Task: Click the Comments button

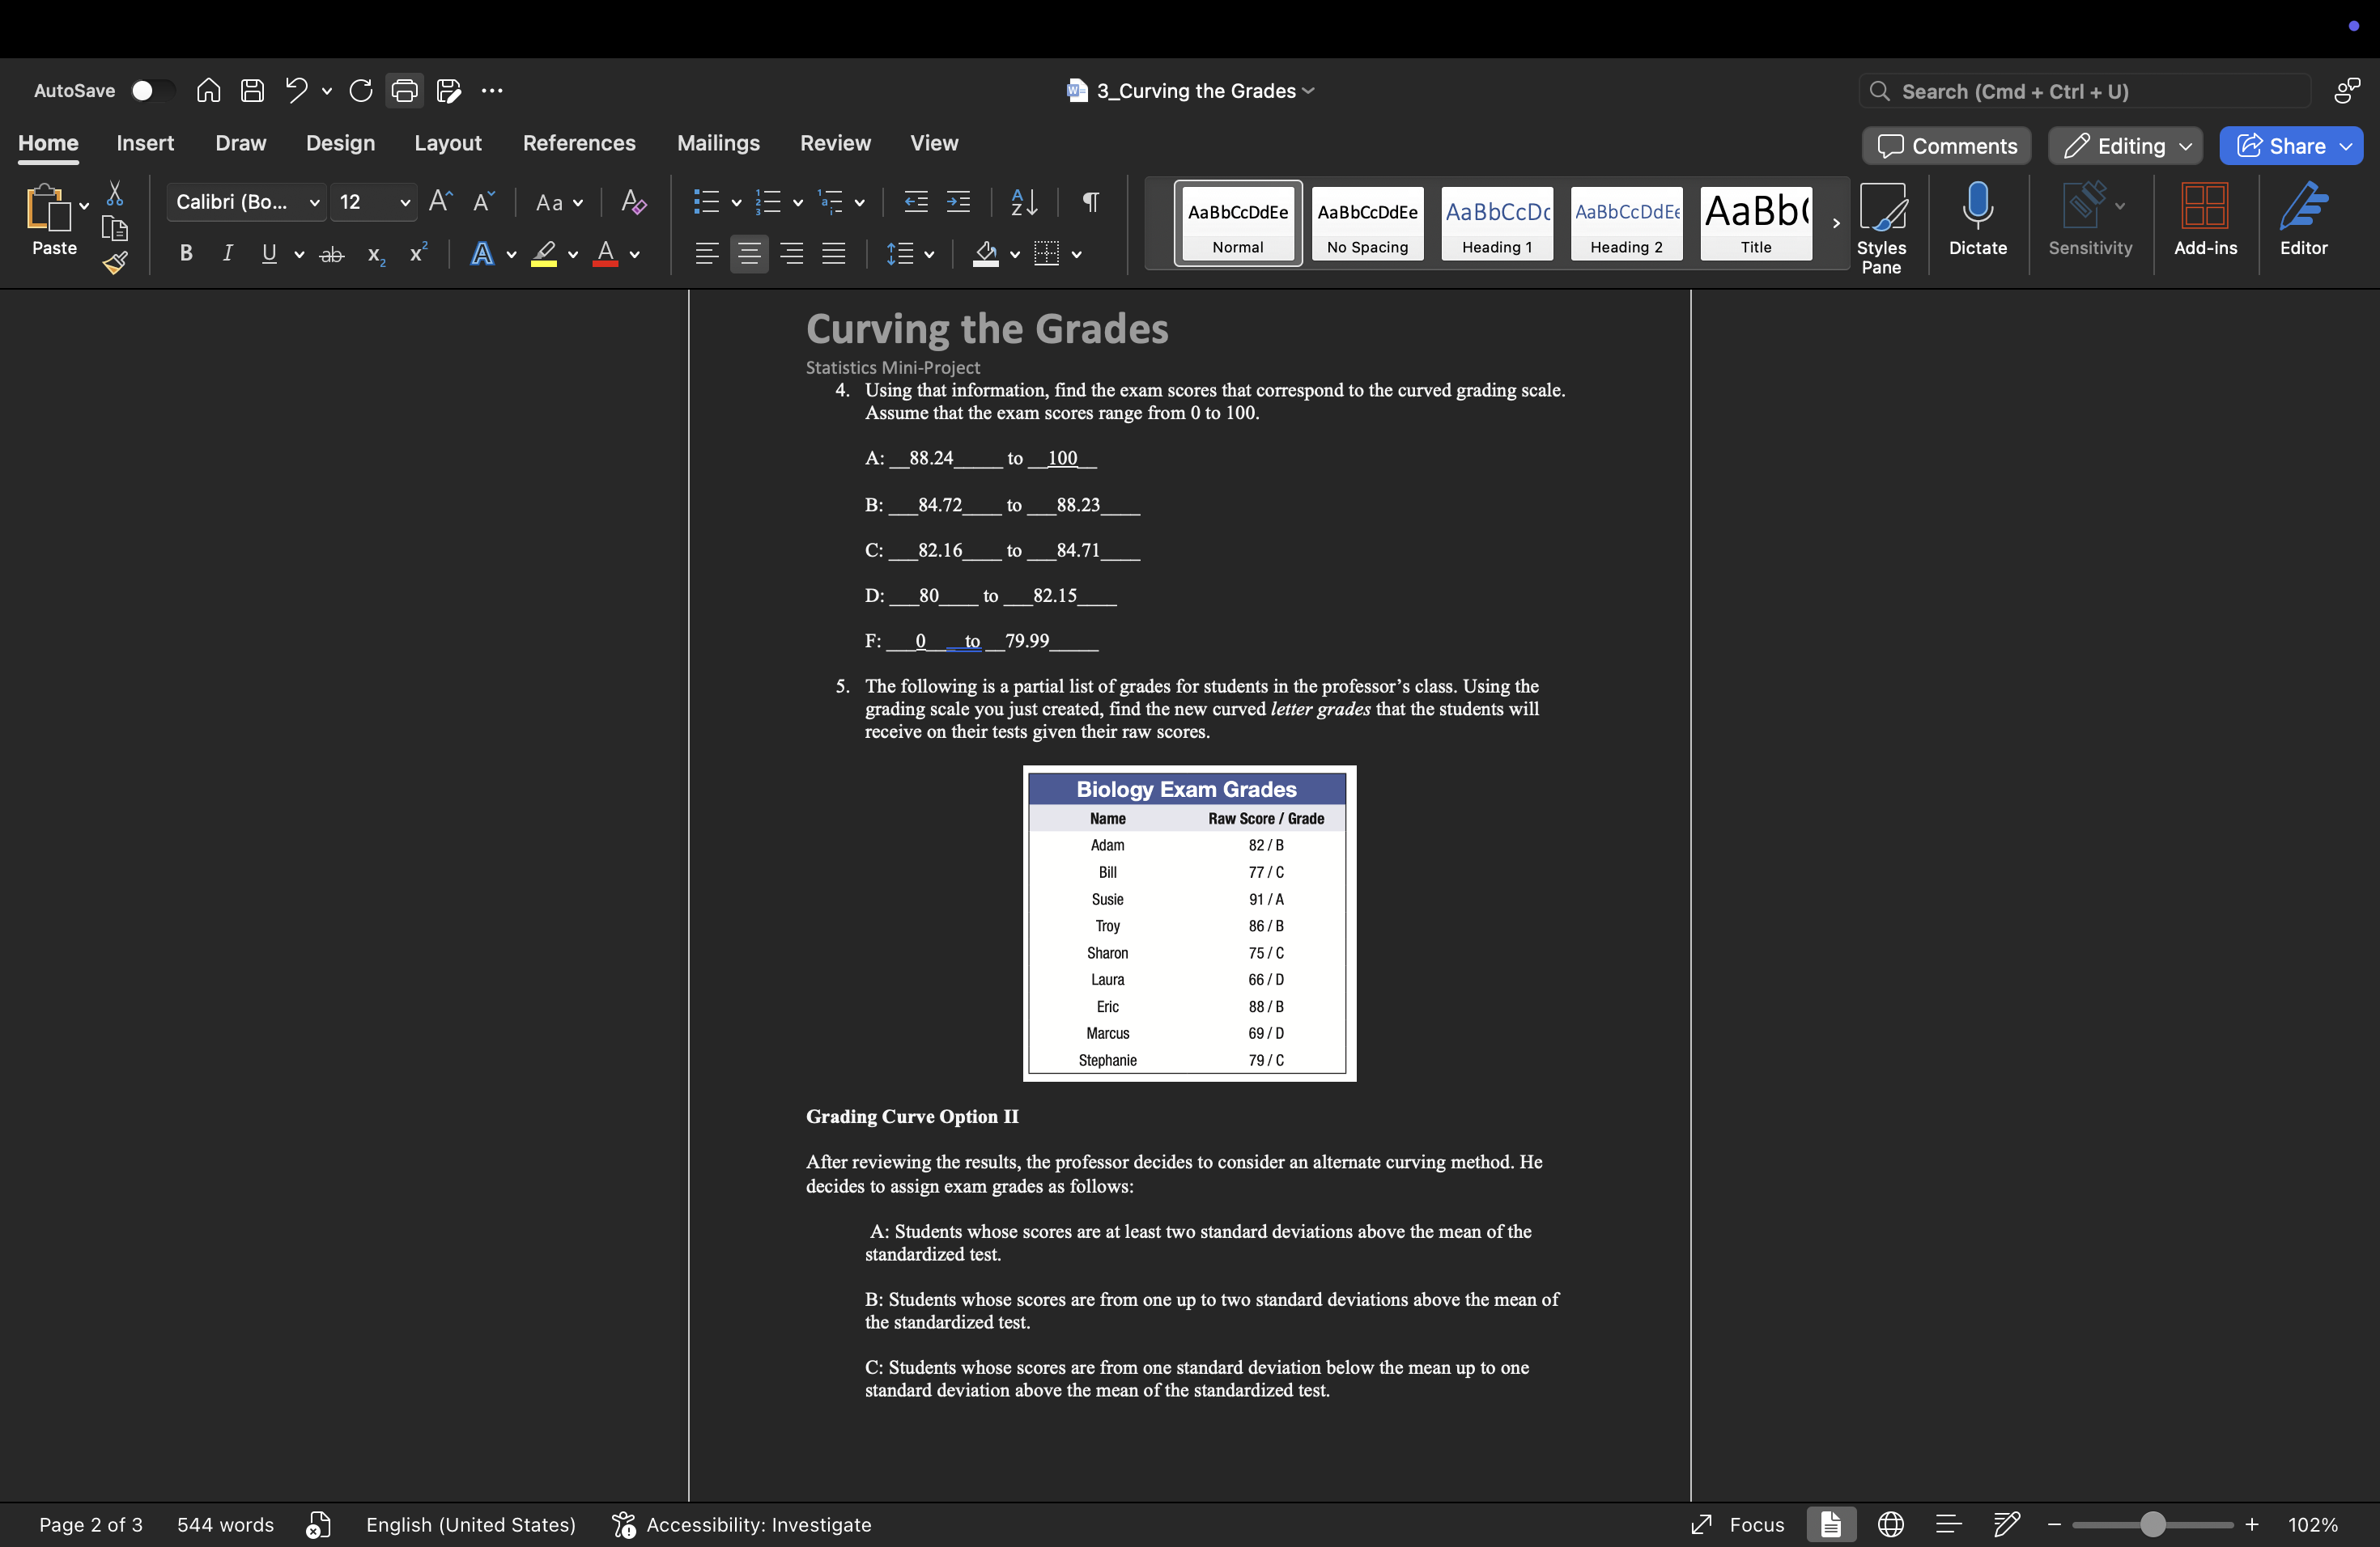Action: [1946, 146]
